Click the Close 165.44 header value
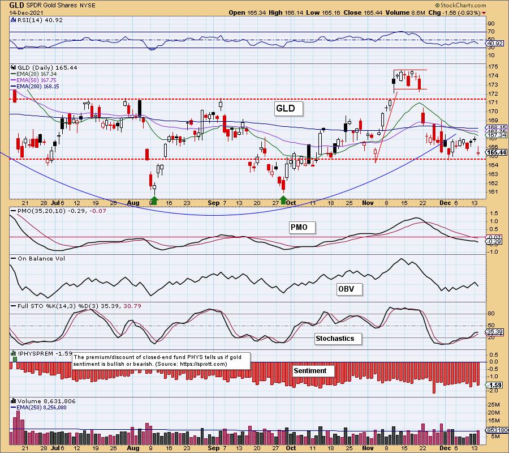Screen dimensions: 509x453 (x=363, y=12)
